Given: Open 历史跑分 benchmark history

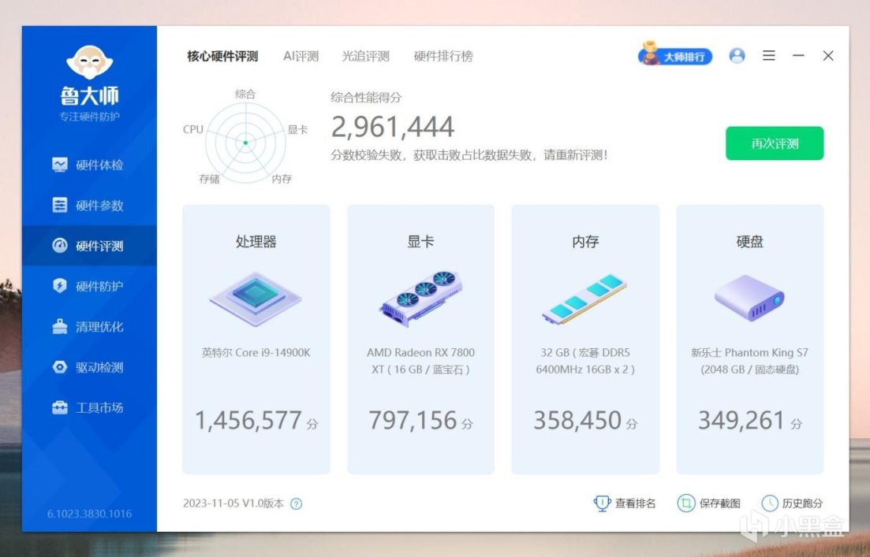Looking at the screenshot, I should click(793, 503).
